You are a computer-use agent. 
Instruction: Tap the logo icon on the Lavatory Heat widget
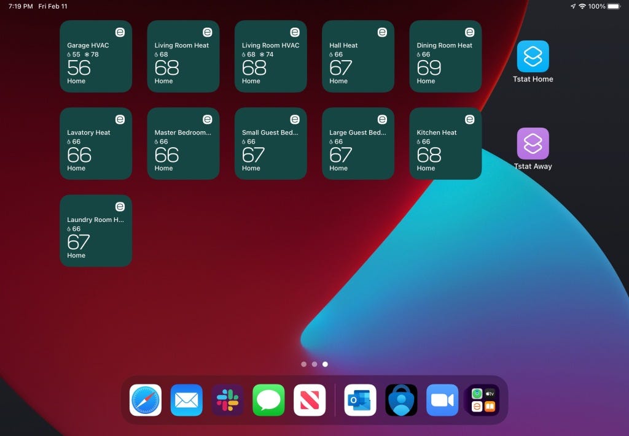pyautogui.click(x=120, y=120)
